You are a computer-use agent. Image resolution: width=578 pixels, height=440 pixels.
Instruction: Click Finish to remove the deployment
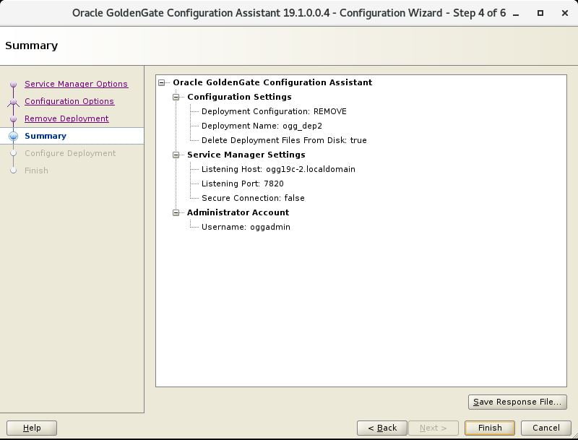(x=490, y=428)
